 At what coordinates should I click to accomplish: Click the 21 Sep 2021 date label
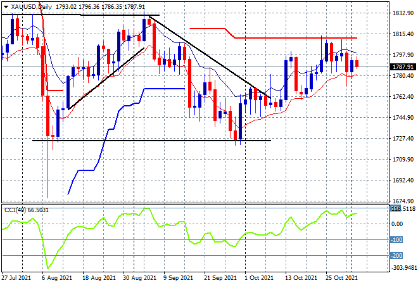coord(220,278)
